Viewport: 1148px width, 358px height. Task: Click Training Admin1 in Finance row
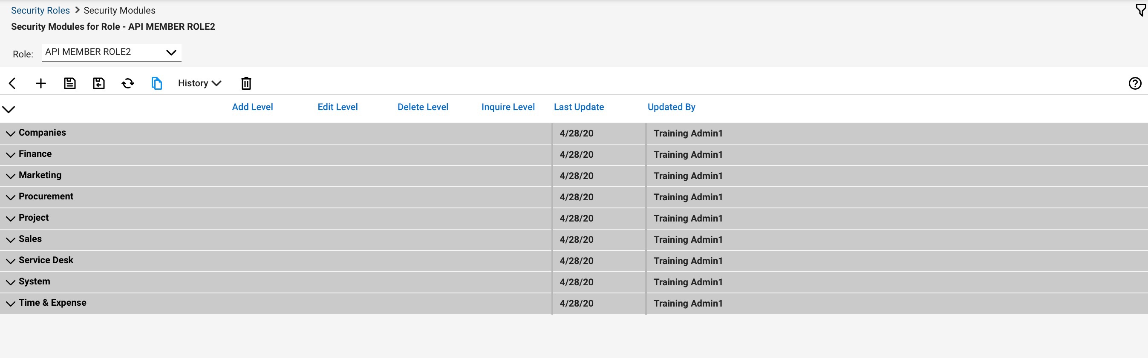pyautogui.click(x=688, y=155)
